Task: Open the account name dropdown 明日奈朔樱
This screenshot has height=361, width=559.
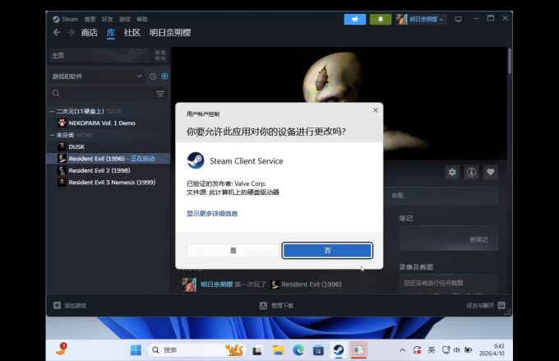Action: (x=422, y=19)
